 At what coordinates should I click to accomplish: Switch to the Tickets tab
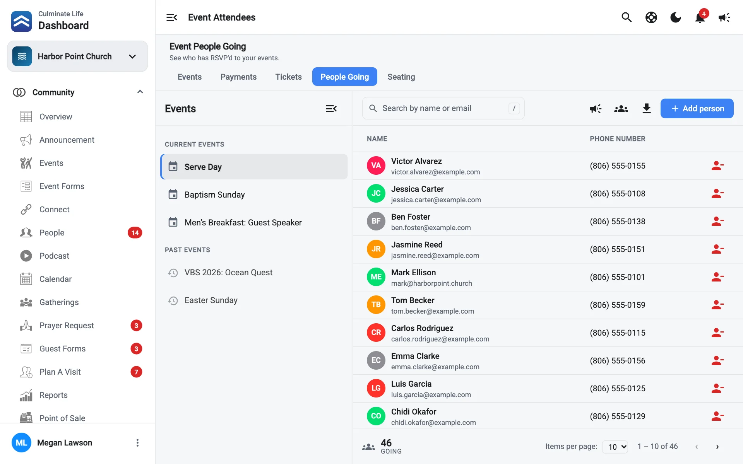tap(289, 77)
